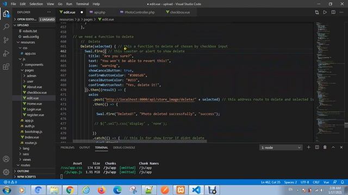Image resolution: width=348 pixels, height=195 pixels.
Task: Click the Windows Start button
Action: coord(7,190)
